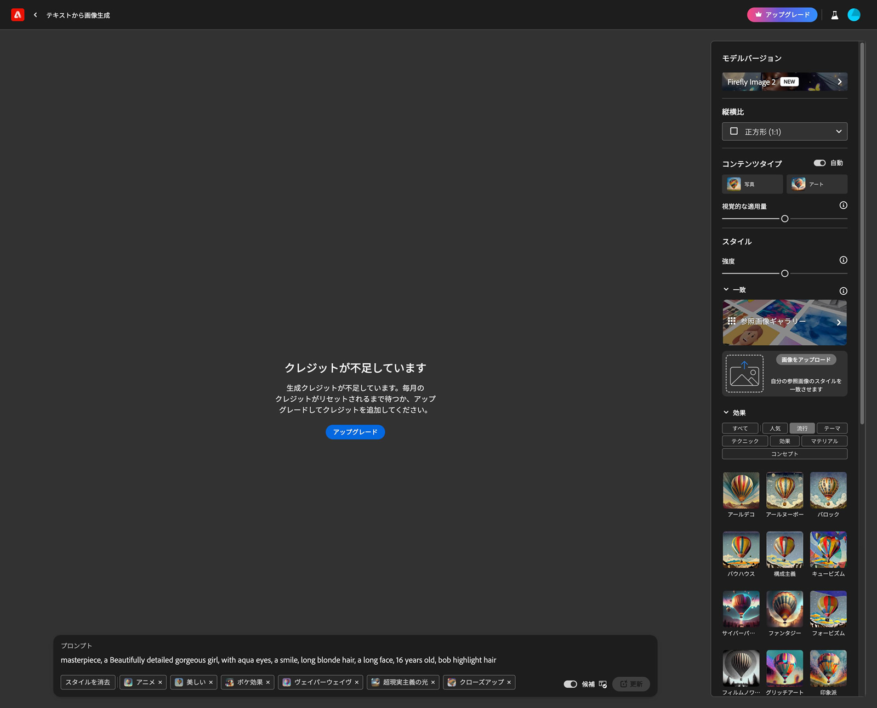The height and width of the screenshot is (708, 877).
Task: Show info for 強度
Action: [x=844, y=260]
